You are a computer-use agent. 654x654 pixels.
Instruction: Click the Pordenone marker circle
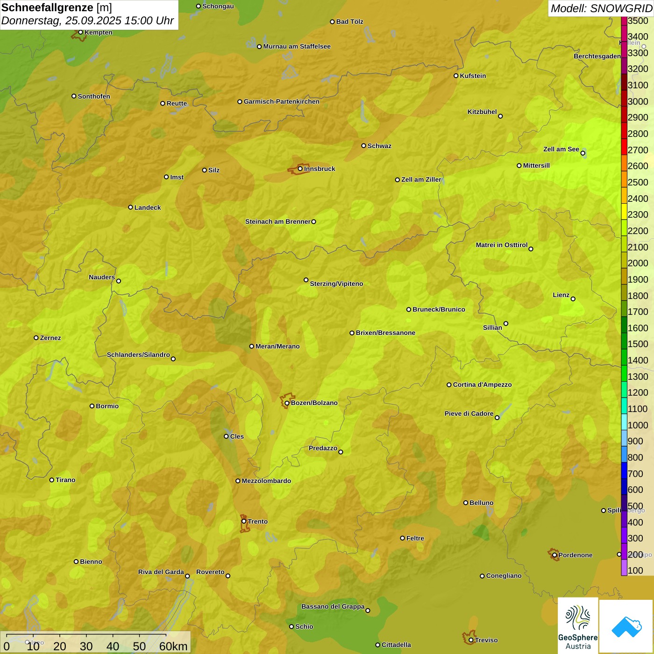point(554,555)
